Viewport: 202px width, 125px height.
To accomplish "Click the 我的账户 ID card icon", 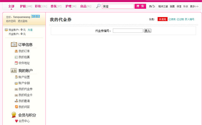I will 14,70.
